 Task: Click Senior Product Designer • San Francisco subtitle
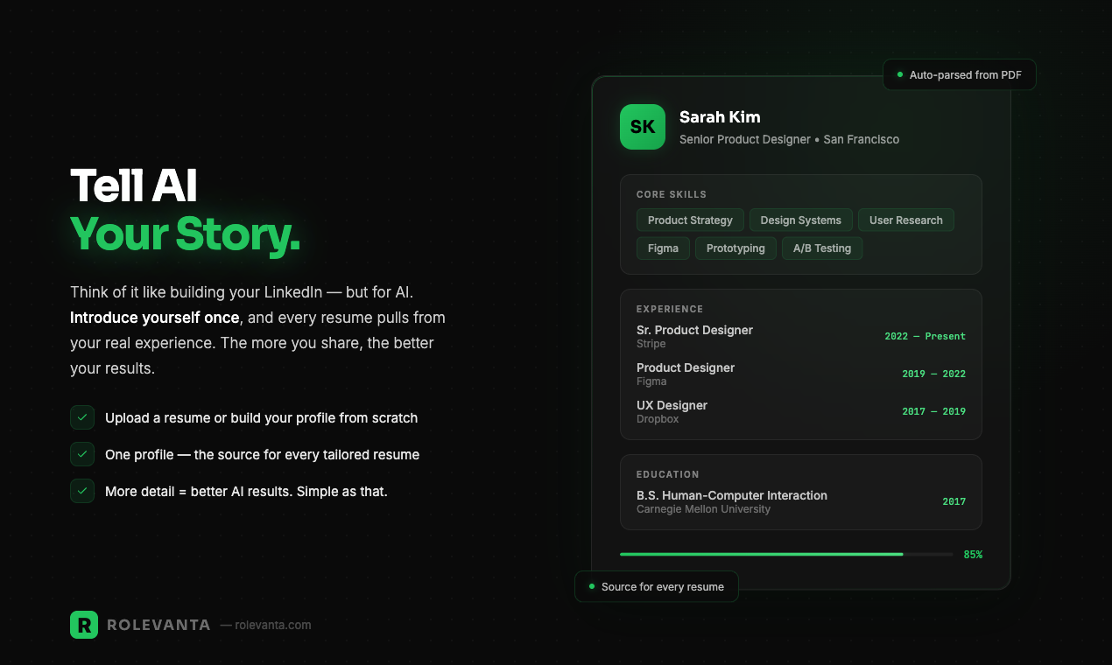[789, 139]
